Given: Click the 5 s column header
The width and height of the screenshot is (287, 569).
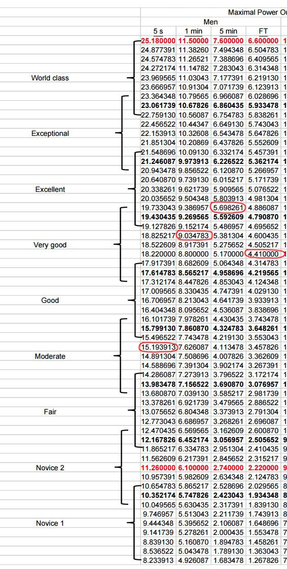Looking at the screenshot, I should 159,31.
